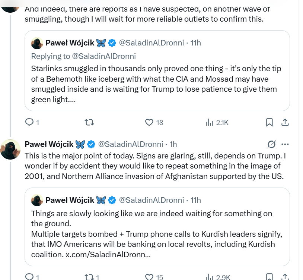Reply to the tweet with 18 likes
Viewport: 303px width, 280px height.
coord(29,122)
